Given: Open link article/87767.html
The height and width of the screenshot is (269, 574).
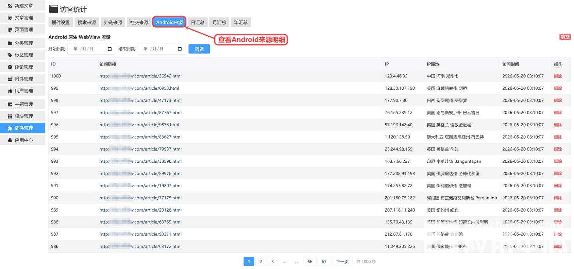Looking at the screenshot, I should (140, 113).
